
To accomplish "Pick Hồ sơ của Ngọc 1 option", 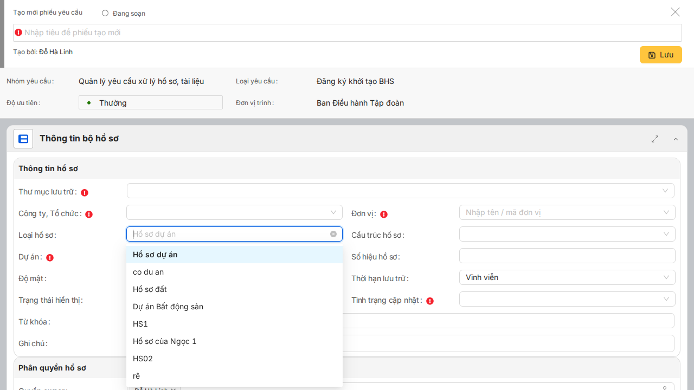I will [165, 341].
